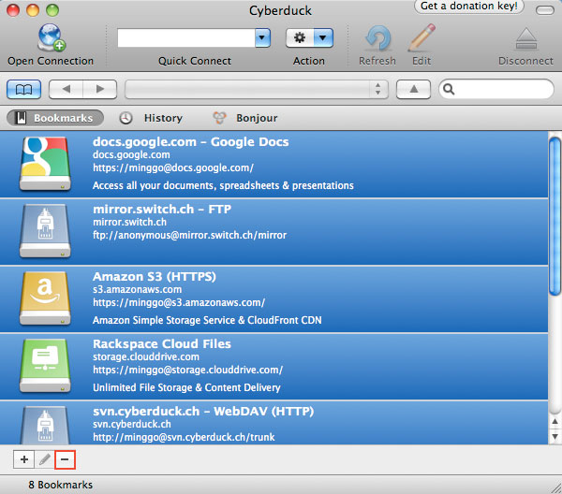The width and height of the screenshot is (562, 494).
Task: Click the '8 Bookmarks' status text
Action: 61,485
